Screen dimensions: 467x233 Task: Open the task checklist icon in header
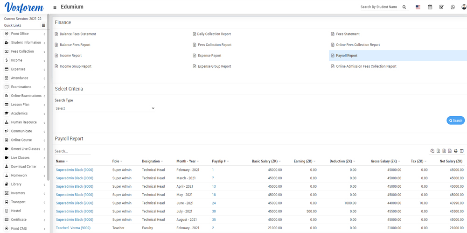point(441,7)
